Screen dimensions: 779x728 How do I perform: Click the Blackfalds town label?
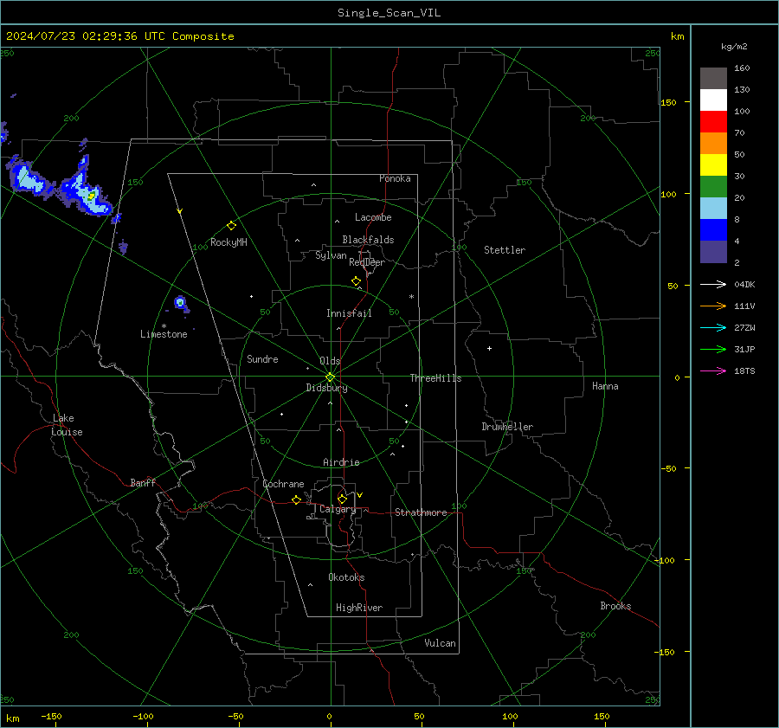pos(368,240)
